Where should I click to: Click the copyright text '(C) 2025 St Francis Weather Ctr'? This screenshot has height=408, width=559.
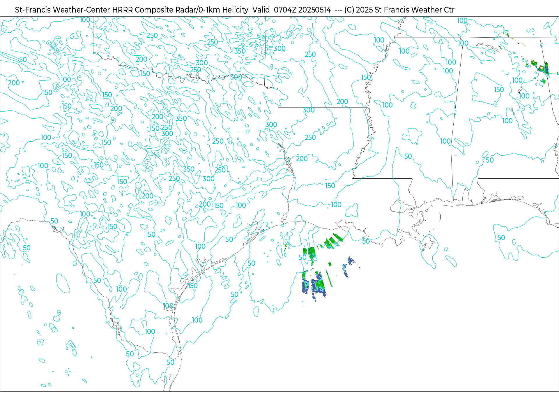pos(399,10)
